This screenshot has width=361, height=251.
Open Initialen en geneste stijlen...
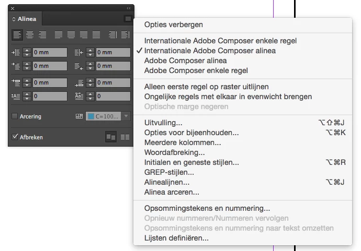(243, 162)
